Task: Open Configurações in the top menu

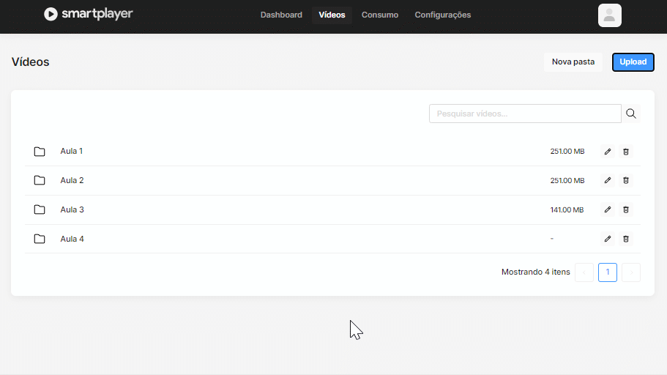Action: coord(443,15)
